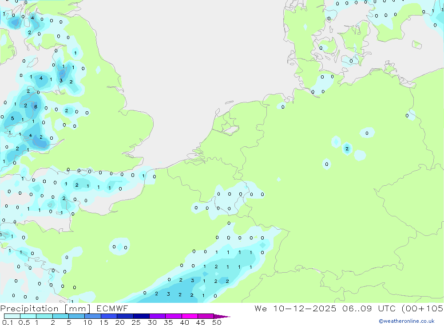Click the '6' rainfall value over Wales
This screenshot has height=325, width=444.
click(x=36, y=107)
